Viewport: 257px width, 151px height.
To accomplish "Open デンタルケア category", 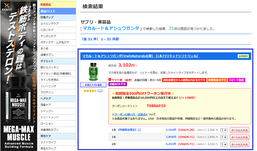I will tap(57, 36).
